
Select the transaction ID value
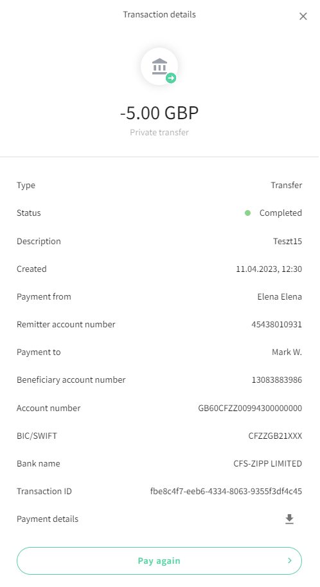click(226, 491)
